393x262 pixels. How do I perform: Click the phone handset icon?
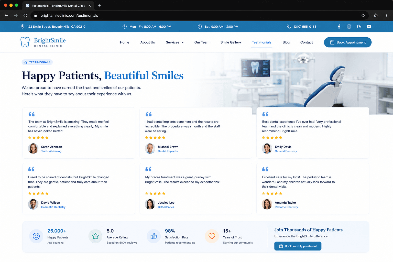(289, 27)
